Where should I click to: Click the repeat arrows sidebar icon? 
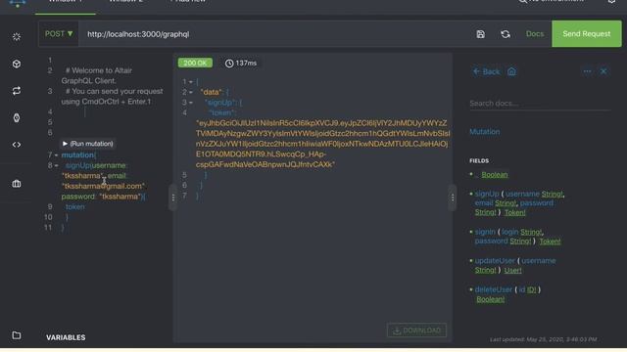(x=17, y=91)
